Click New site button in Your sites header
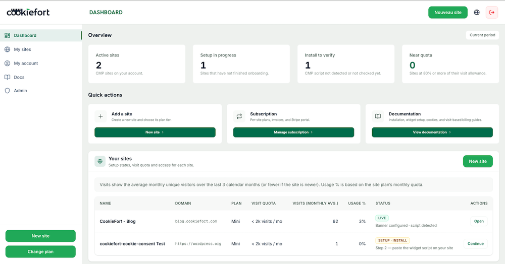 tap(478, 161)
